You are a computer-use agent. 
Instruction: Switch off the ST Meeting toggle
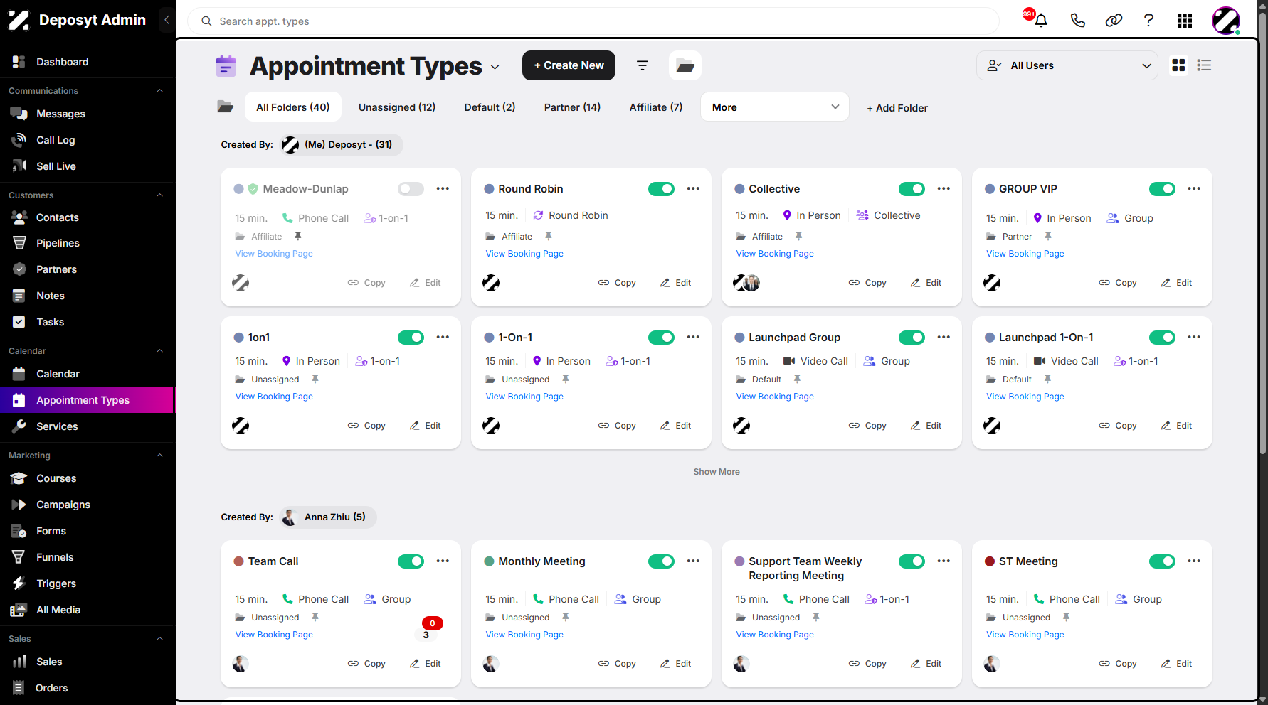pos(1162,561)
